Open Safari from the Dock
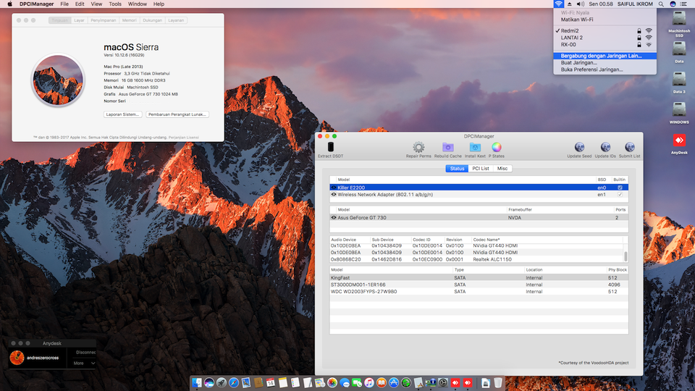Screen dimensions: 695x391 (234, 382)
